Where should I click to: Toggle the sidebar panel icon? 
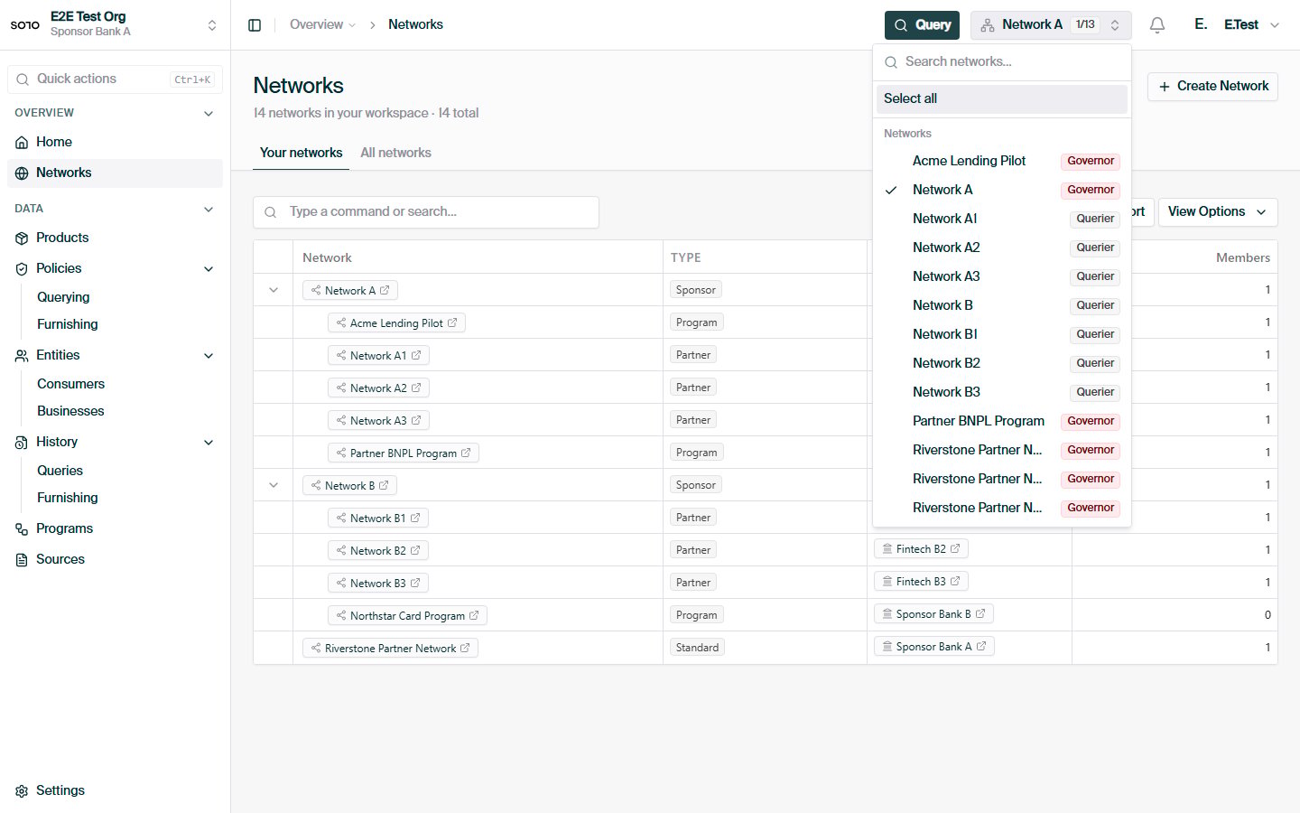(x=255, y=25)
